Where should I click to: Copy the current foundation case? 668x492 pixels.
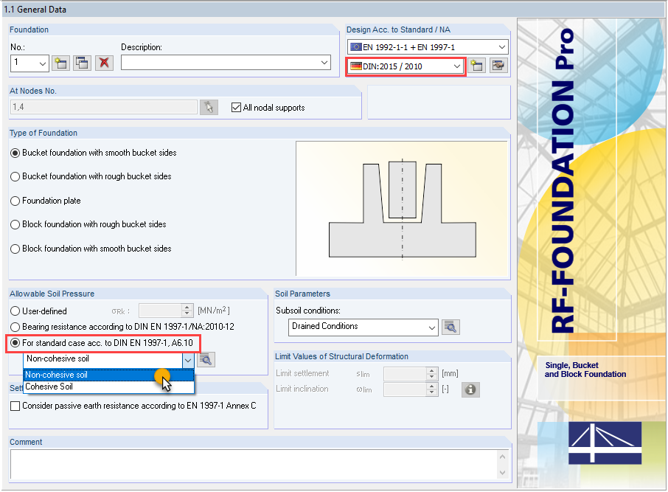tap(82, 63)
